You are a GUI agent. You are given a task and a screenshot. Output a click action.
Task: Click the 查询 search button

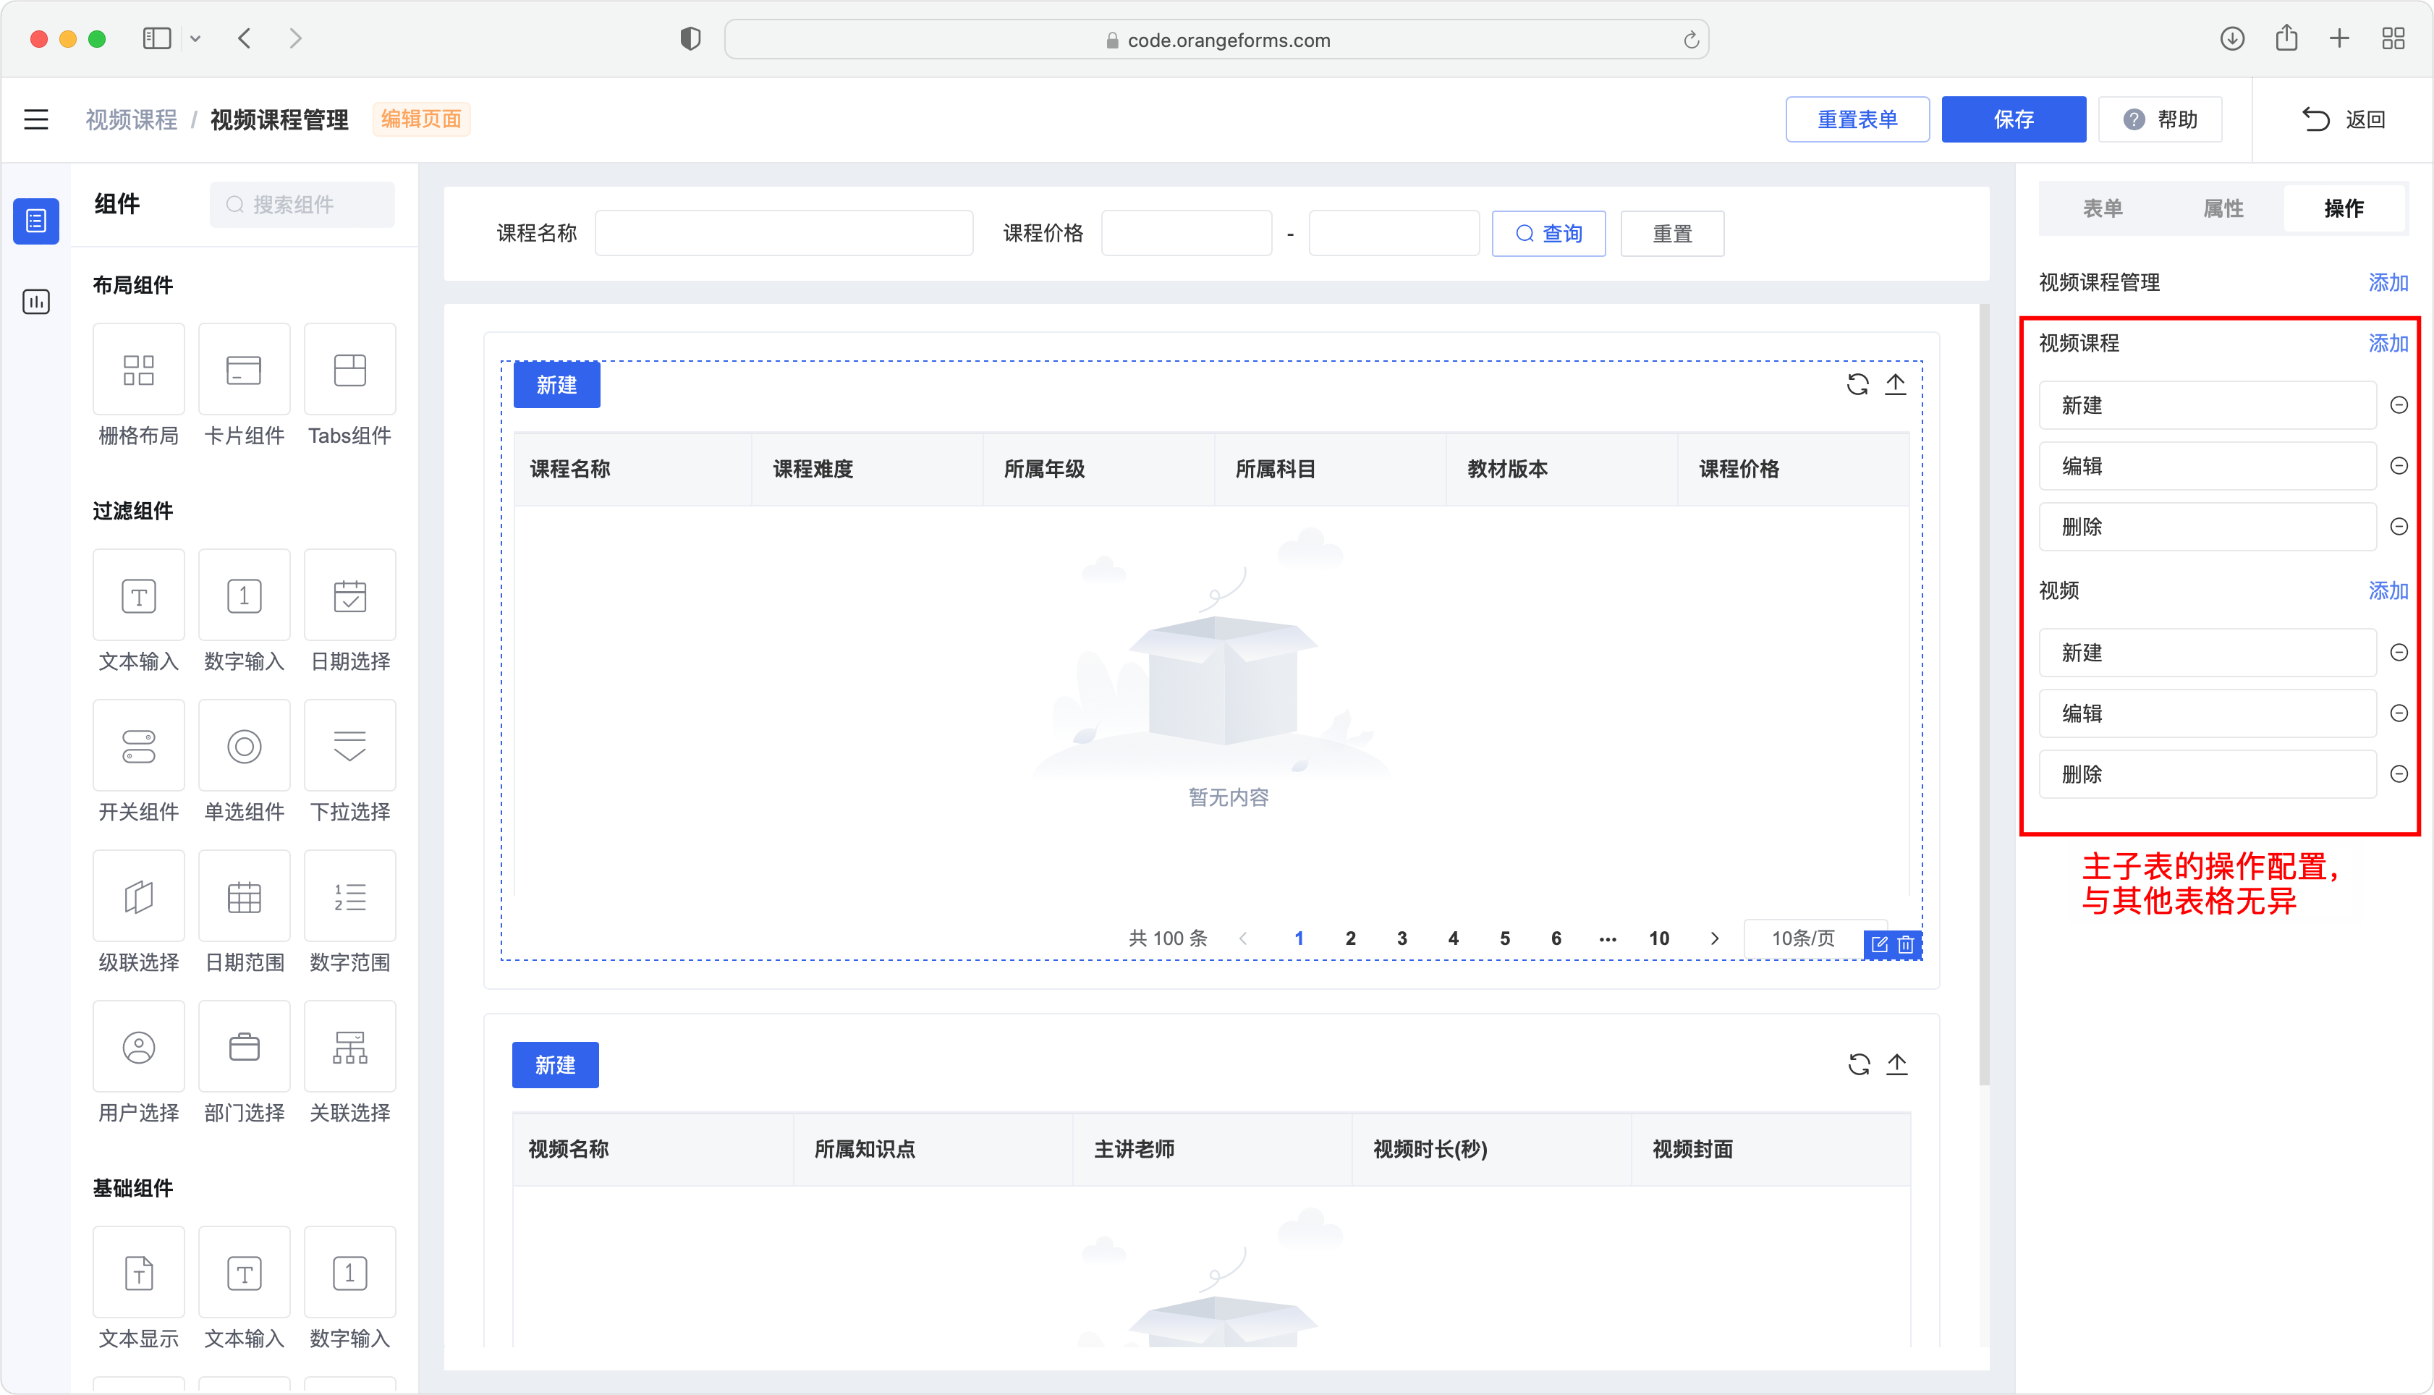[1549, 234]
